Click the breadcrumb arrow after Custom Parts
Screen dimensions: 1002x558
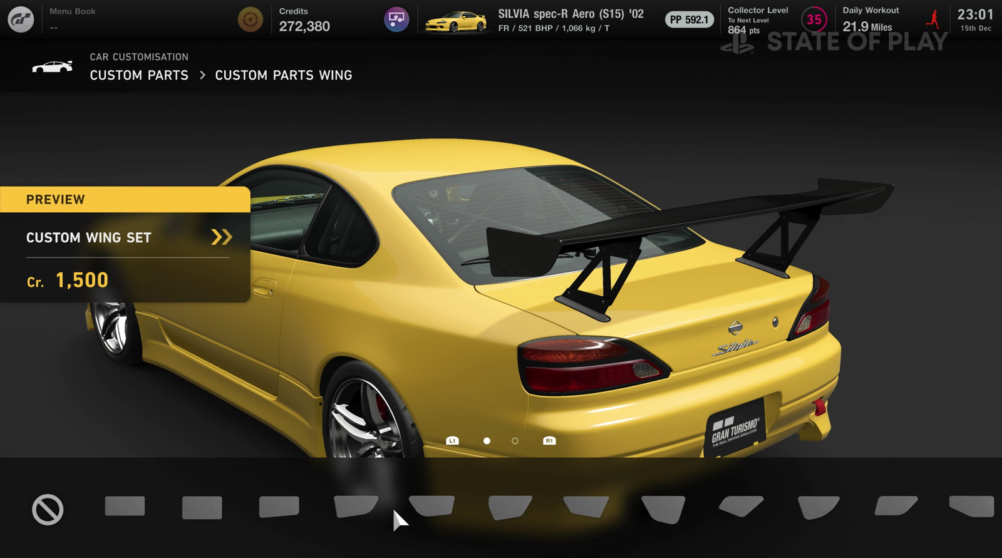point(202,75)
